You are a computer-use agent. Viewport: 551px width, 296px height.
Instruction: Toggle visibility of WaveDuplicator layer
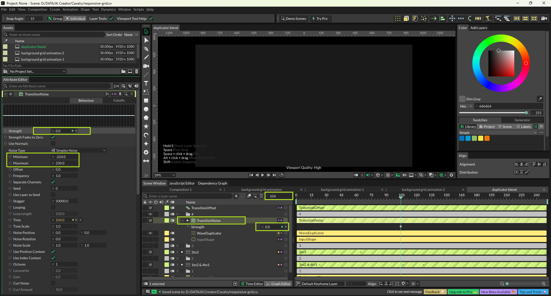(150, 233)
